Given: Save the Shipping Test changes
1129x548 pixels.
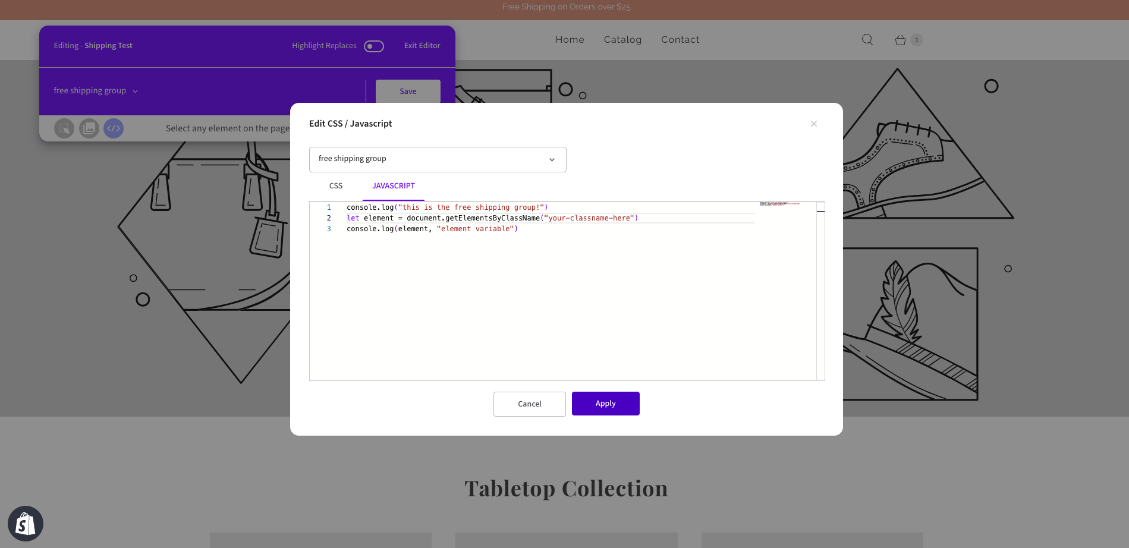Looking at the screenshot, I should tap(408, 92).
